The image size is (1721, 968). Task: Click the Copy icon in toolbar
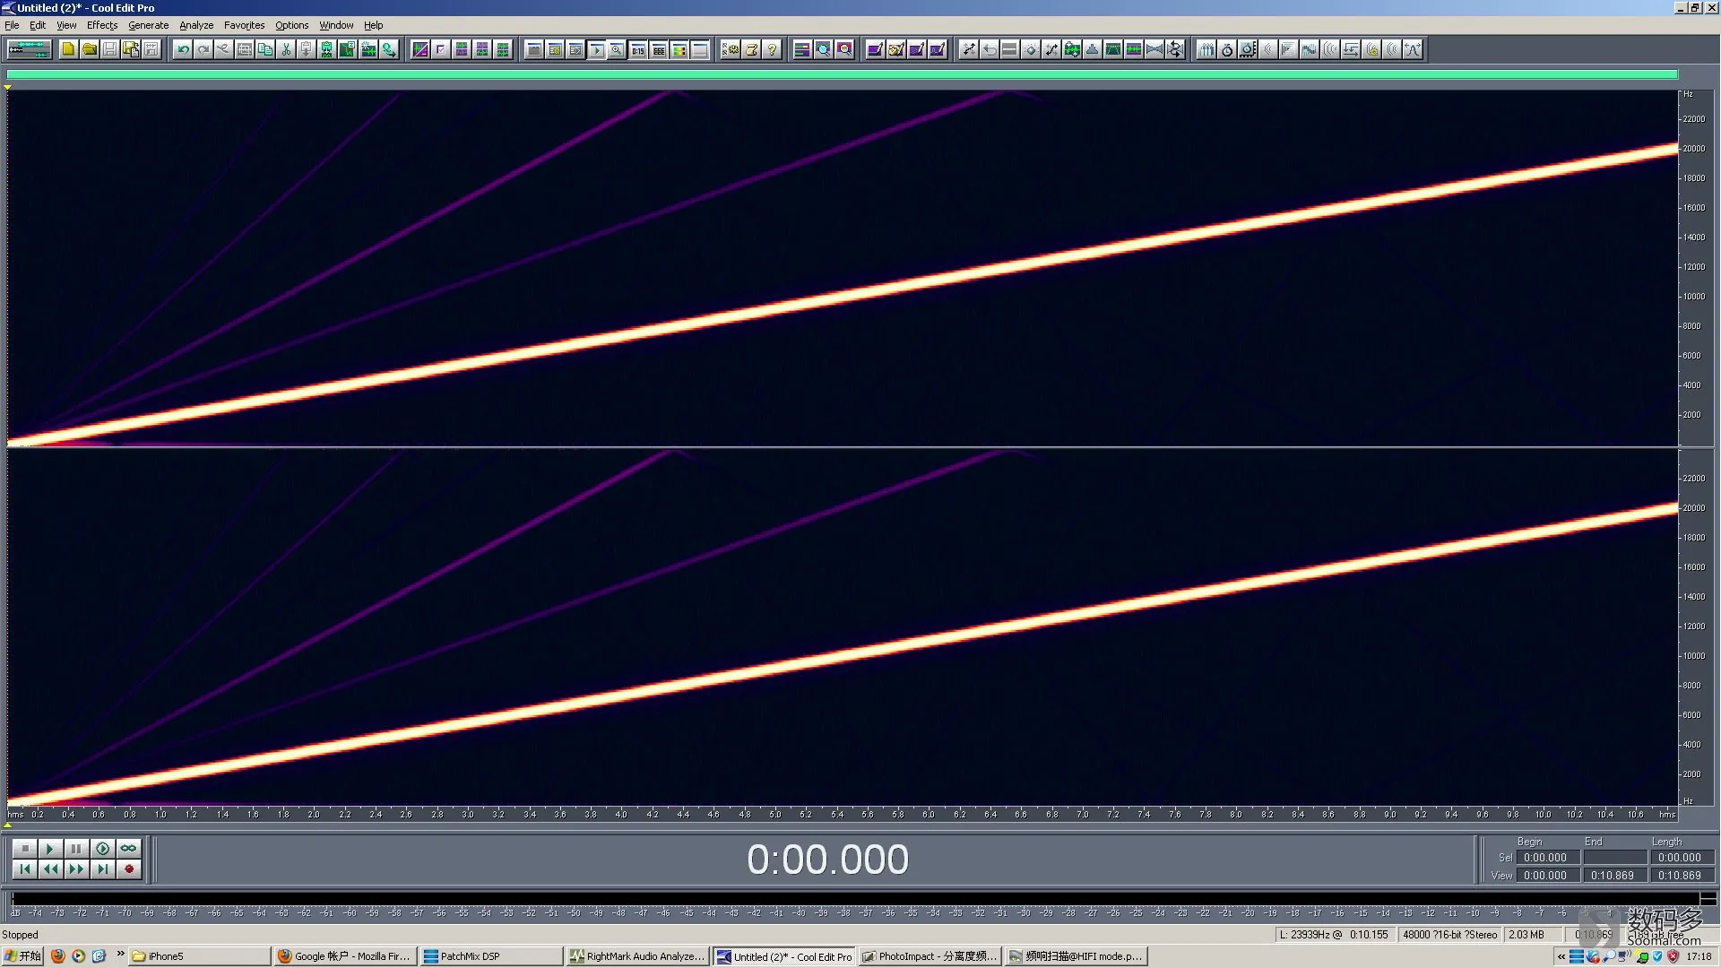coord(265,49)
